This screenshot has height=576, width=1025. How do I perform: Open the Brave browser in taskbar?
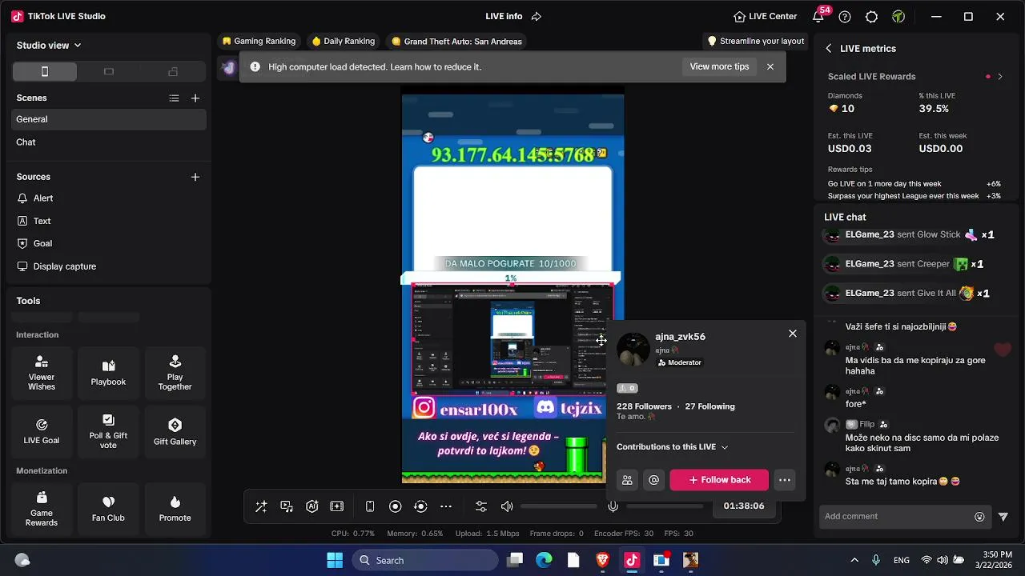point(602,560)
